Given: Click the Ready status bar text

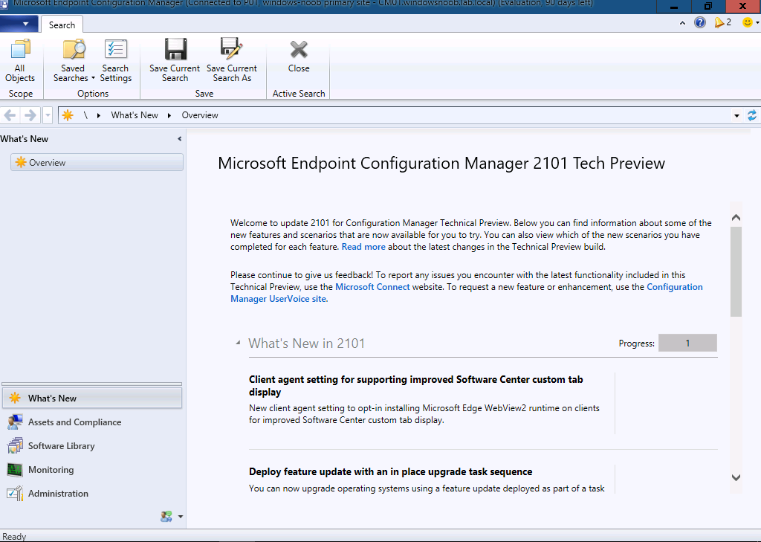Looking at the screenshot, I should (14, 536).
